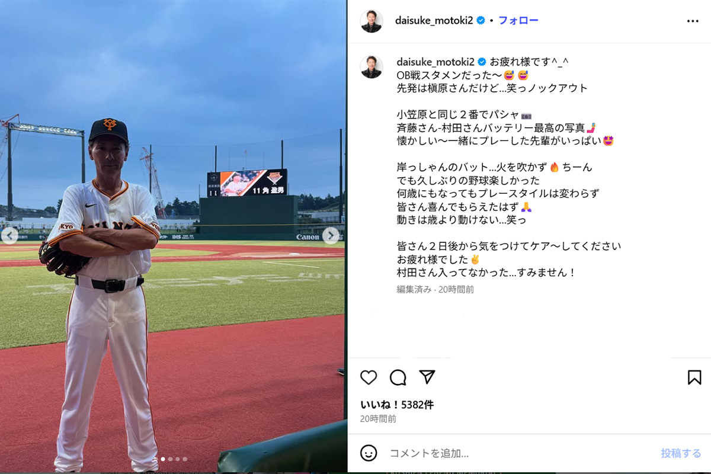This screenshot has height=474, width=711.
Task: Click the header profile avatar
Action: click(x=371, y=21)
